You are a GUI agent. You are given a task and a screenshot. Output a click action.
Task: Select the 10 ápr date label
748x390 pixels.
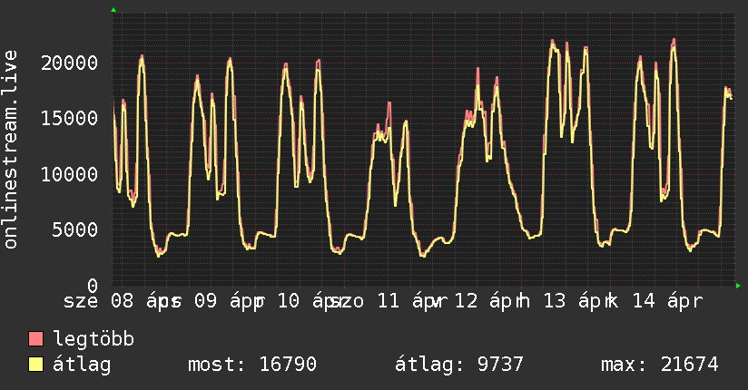pyautogui.click(x=311, y=300)
